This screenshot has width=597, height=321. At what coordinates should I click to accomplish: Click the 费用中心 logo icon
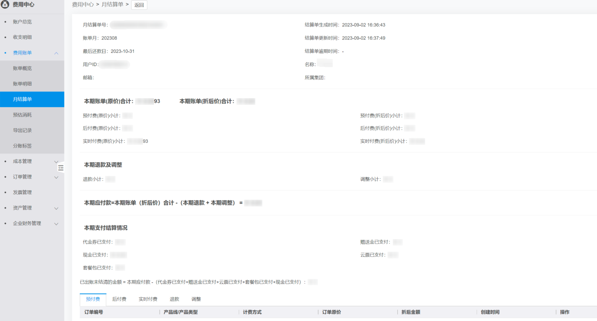coord(5,4)
